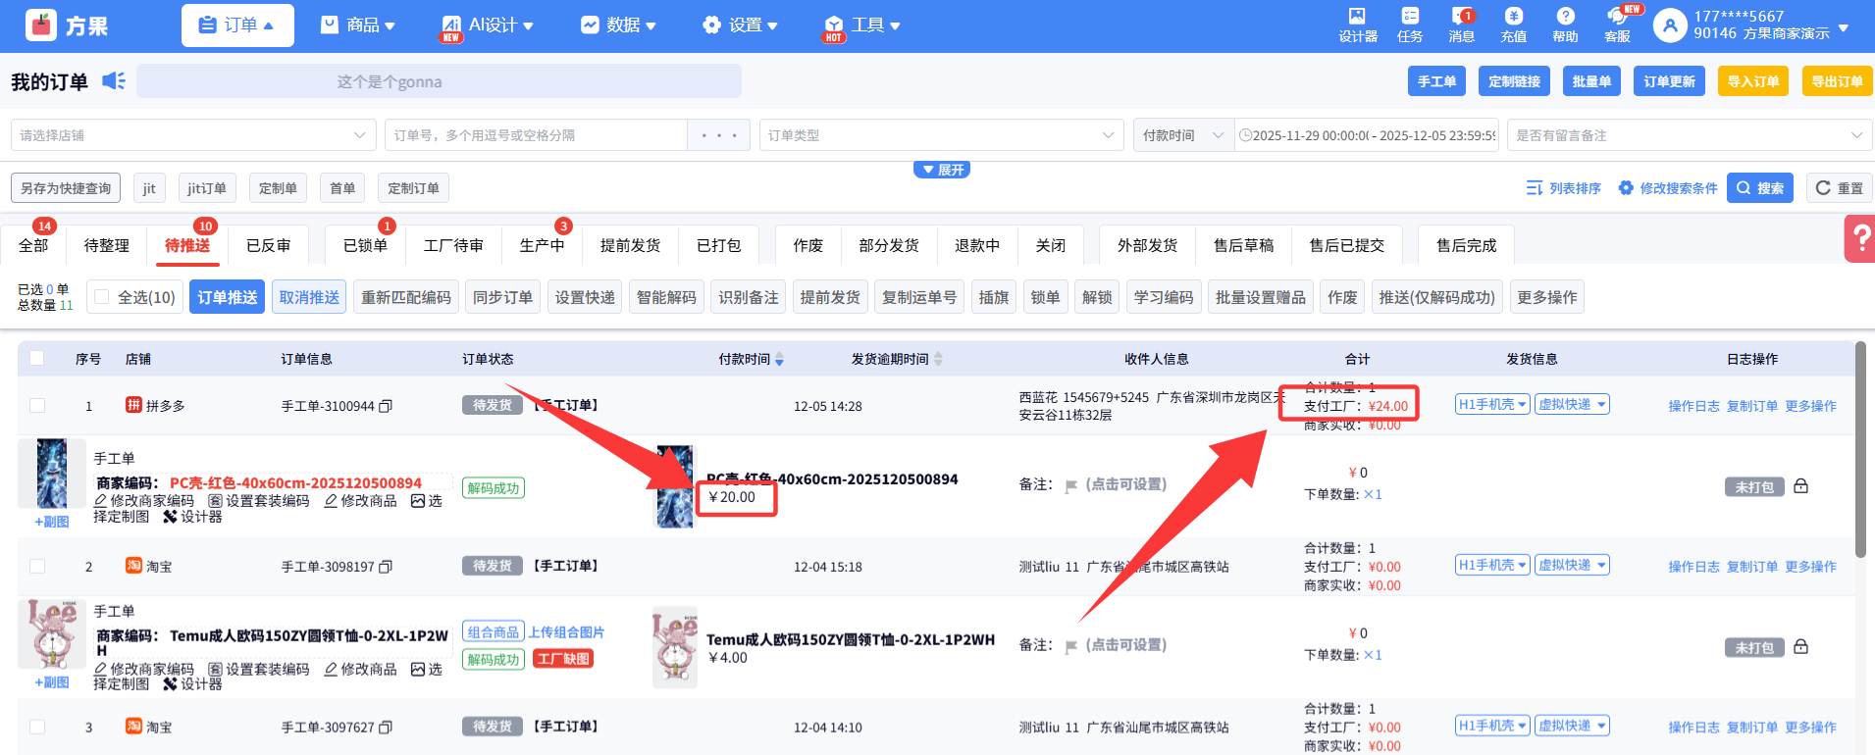Screen dimensions: 1875x755
Task: Expand the 订单类型 order type dropdown
Action: click(x=940, y=135)
